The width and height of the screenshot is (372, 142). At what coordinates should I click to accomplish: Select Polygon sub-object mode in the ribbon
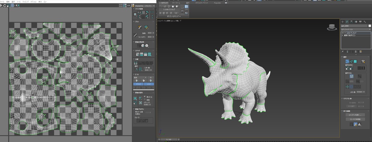pos(173,7)
